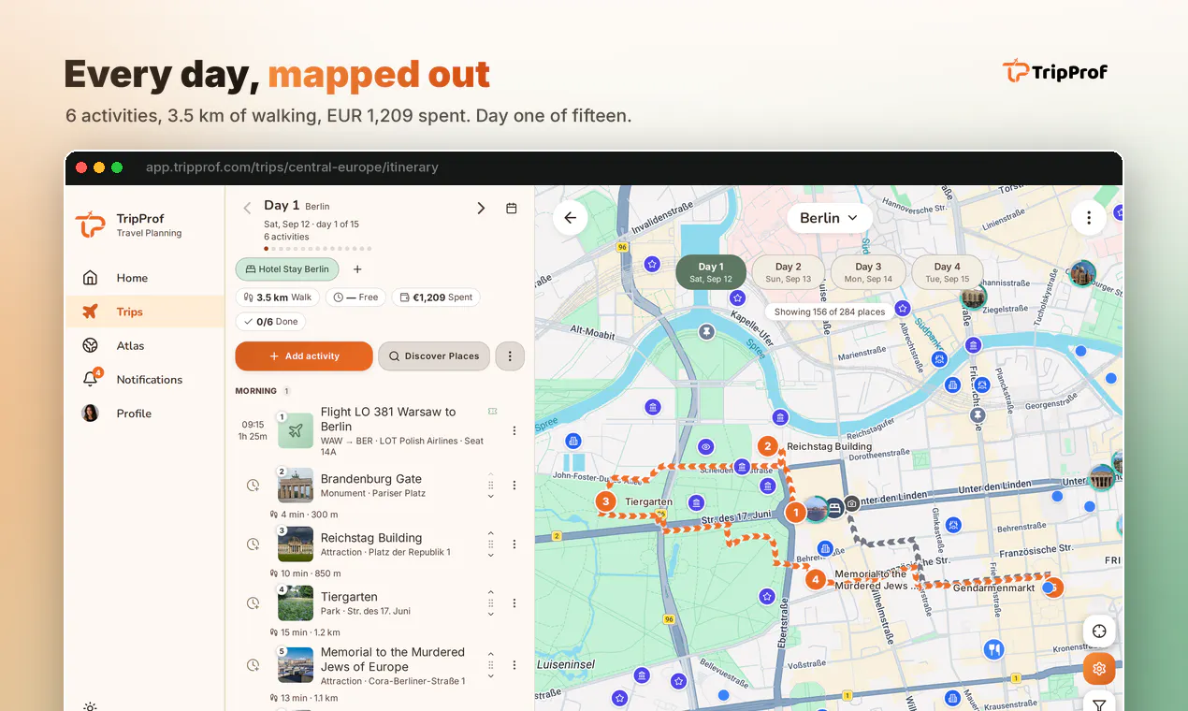Screen dimensions: 1188x711
Task: Open the calendar date picker icon
Action: tap(512, 208)
